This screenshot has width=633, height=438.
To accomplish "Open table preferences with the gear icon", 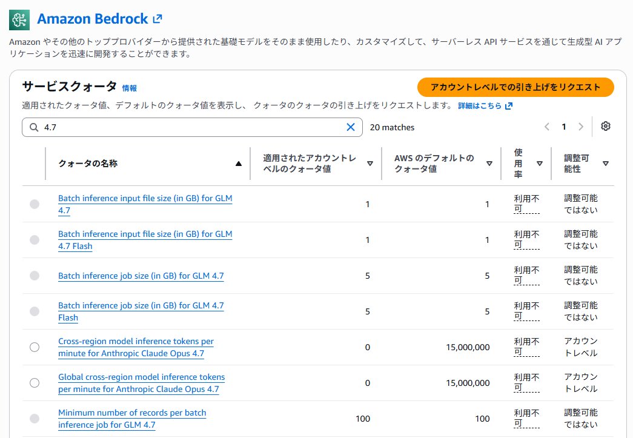I will [x=605, y=127].
